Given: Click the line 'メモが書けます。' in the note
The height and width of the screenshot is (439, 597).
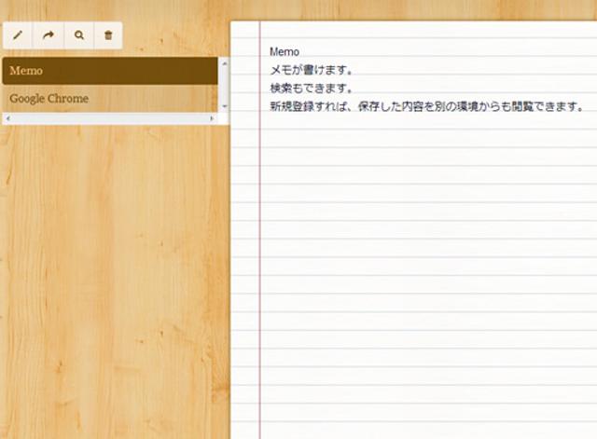Looking at the screenshot, I should [x=311, y=70].
